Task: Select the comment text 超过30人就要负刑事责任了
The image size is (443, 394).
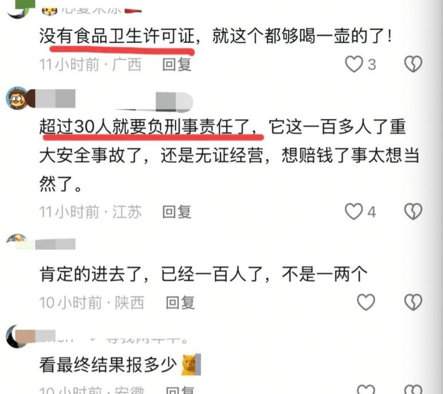Action: [x=148, y=127]
